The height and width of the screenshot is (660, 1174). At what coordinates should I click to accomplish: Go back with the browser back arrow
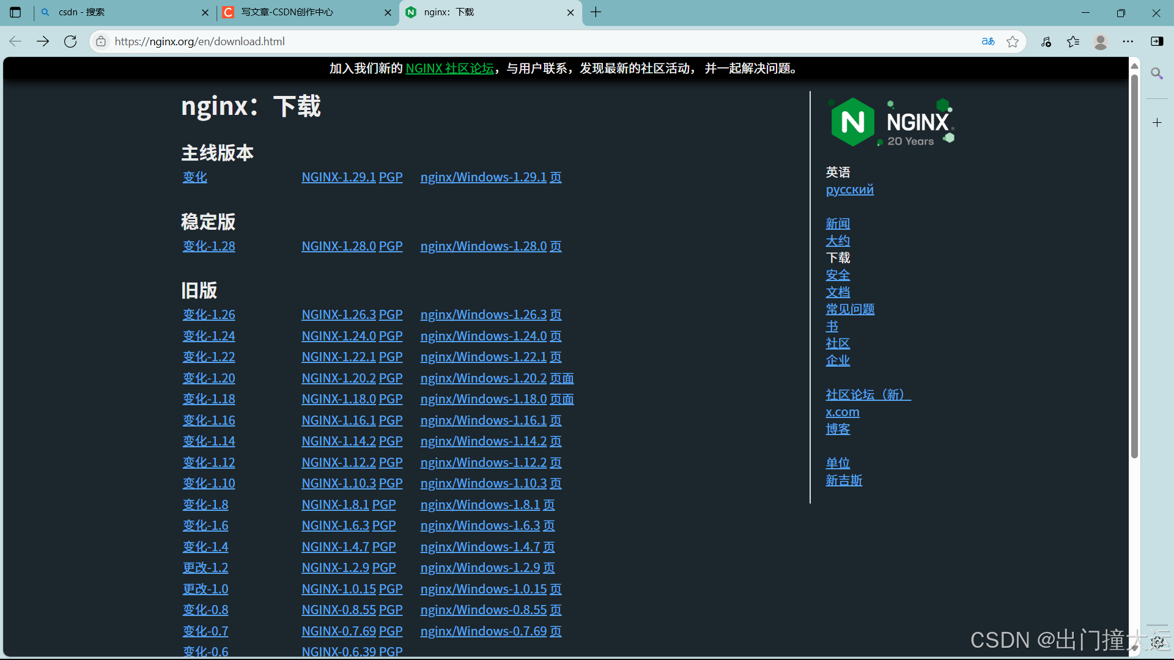click(x=15, y=42)
